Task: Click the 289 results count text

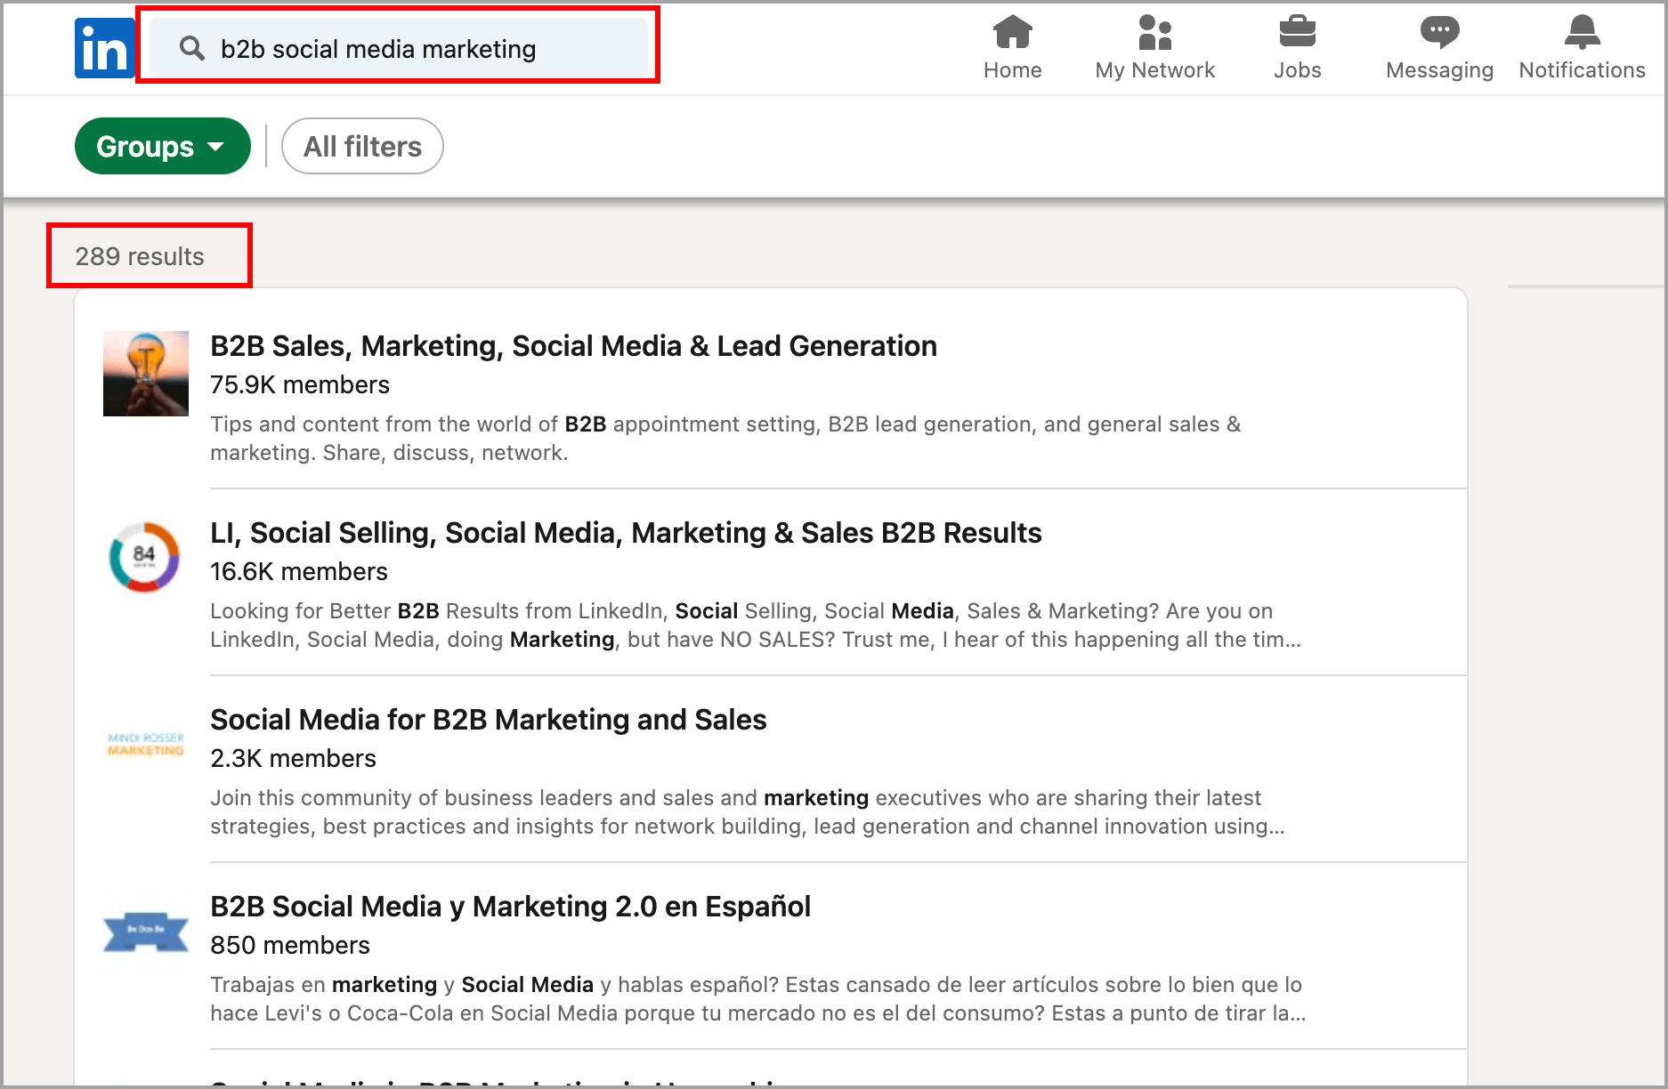Action: click(140, 256)
